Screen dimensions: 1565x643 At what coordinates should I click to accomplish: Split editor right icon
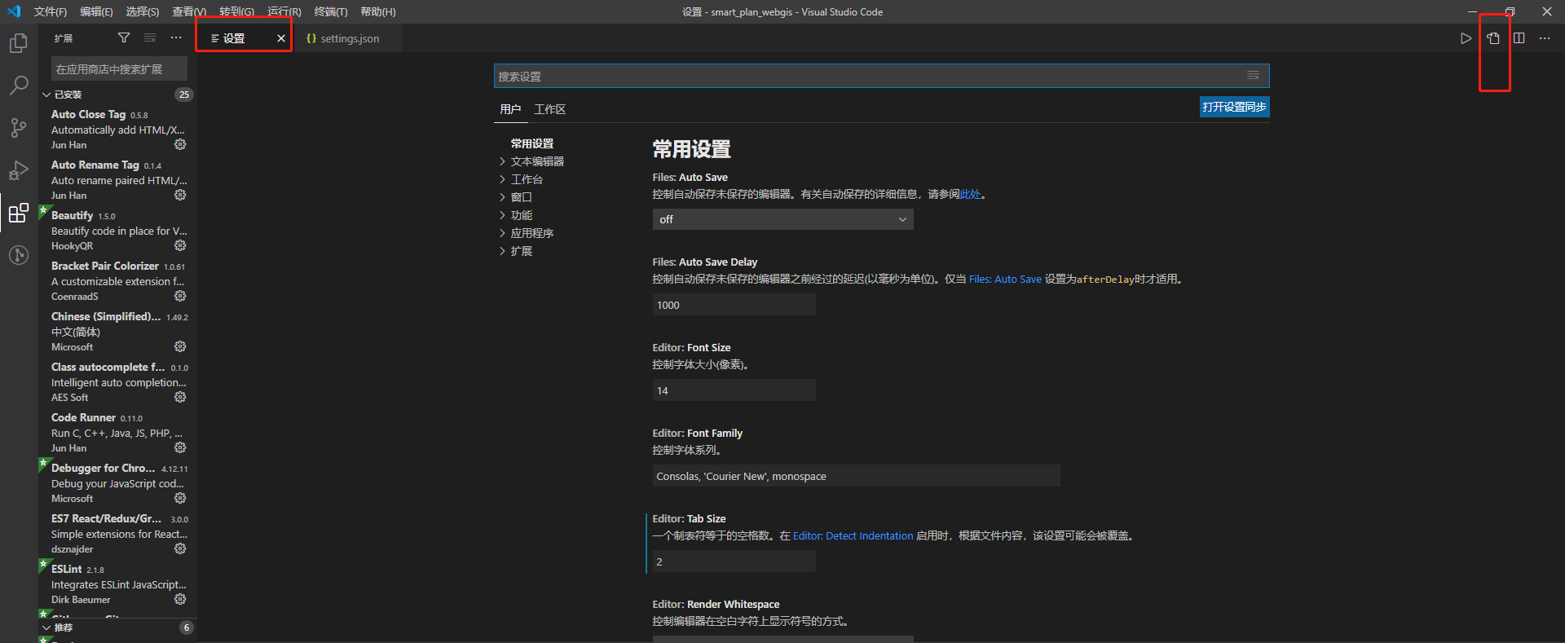tap(1519, 38)
